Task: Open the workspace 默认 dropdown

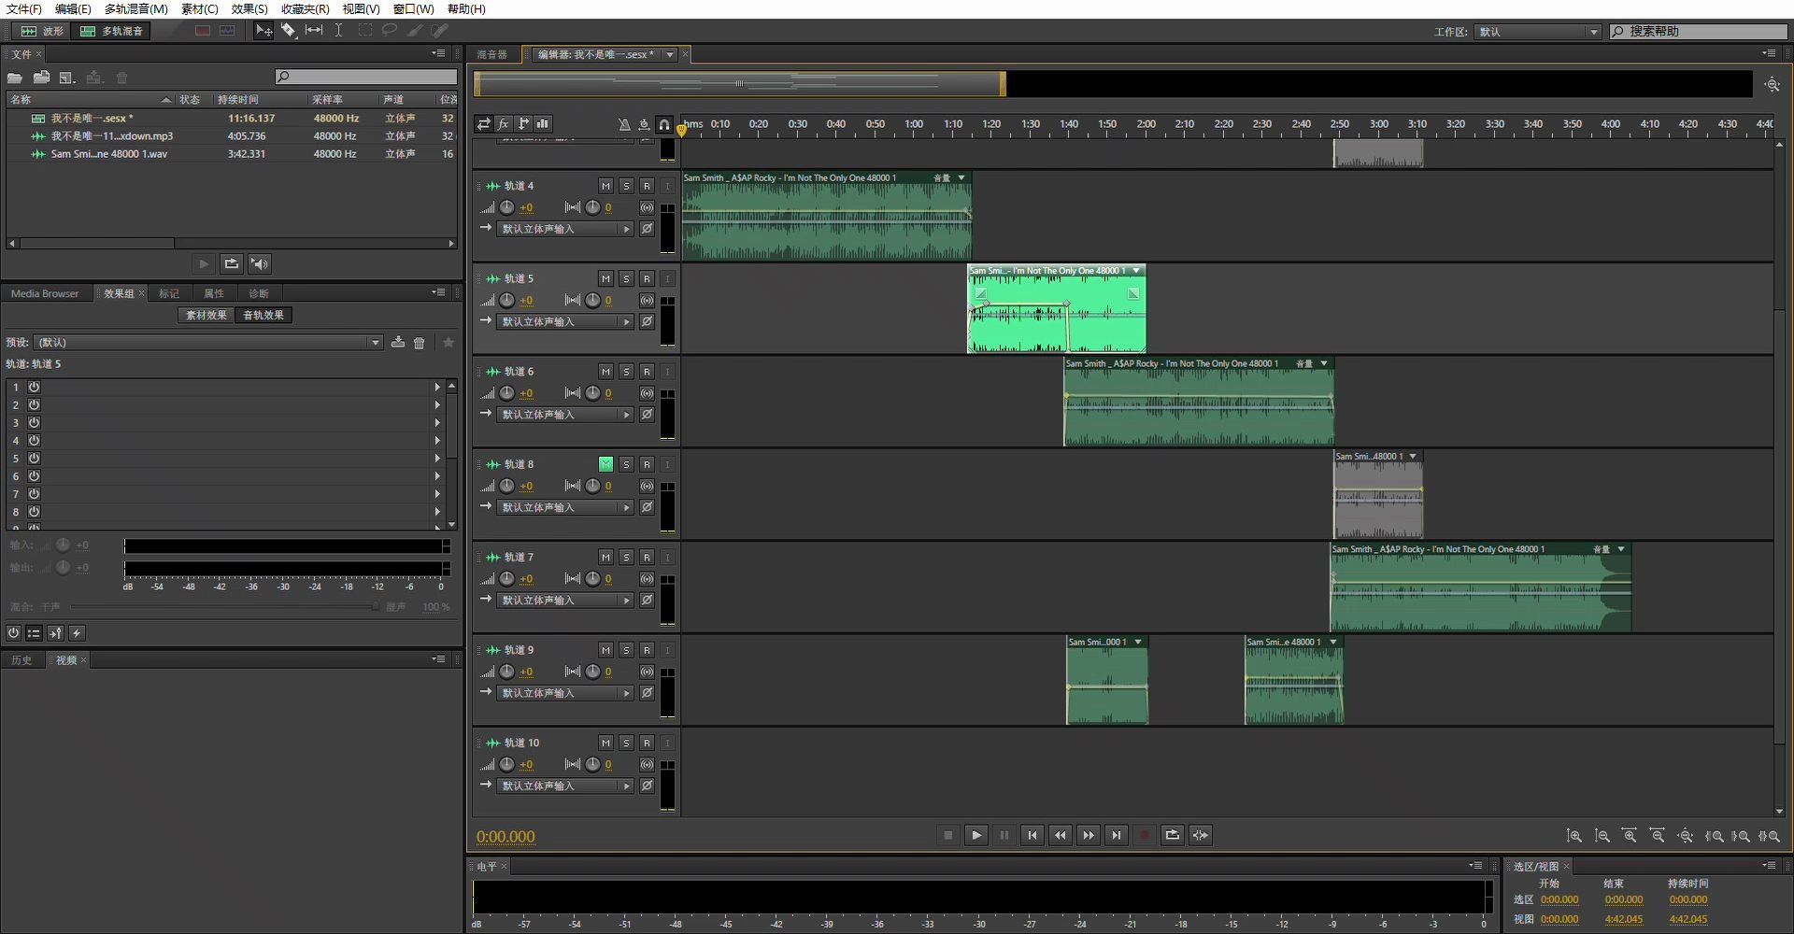Action: [x=1538, y=32]
